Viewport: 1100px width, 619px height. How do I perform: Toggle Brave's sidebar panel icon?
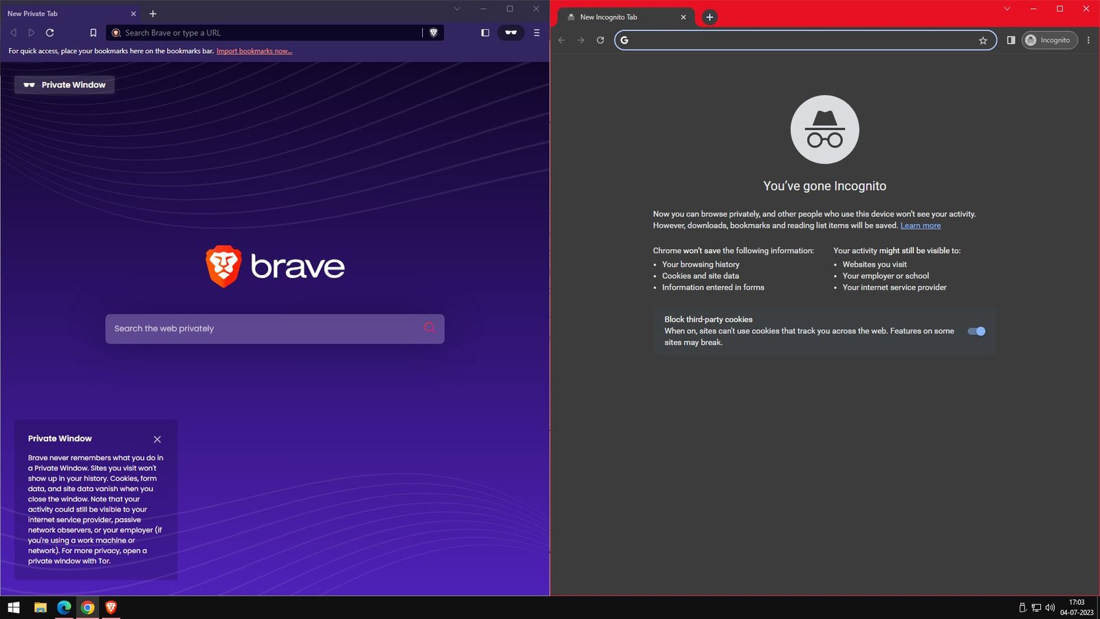pos(485,32)
